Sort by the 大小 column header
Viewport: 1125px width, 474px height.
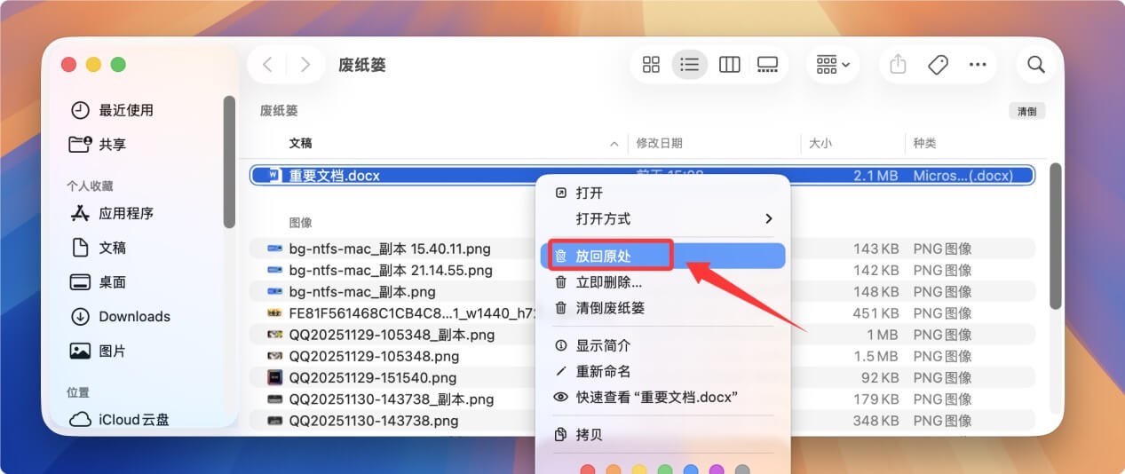tap(820, 143)
